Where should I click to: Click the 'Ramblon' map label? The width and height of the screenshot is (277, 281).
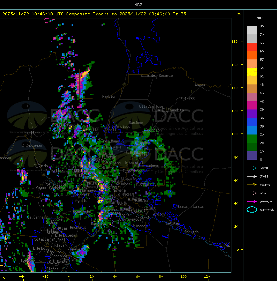click(109, 96)
